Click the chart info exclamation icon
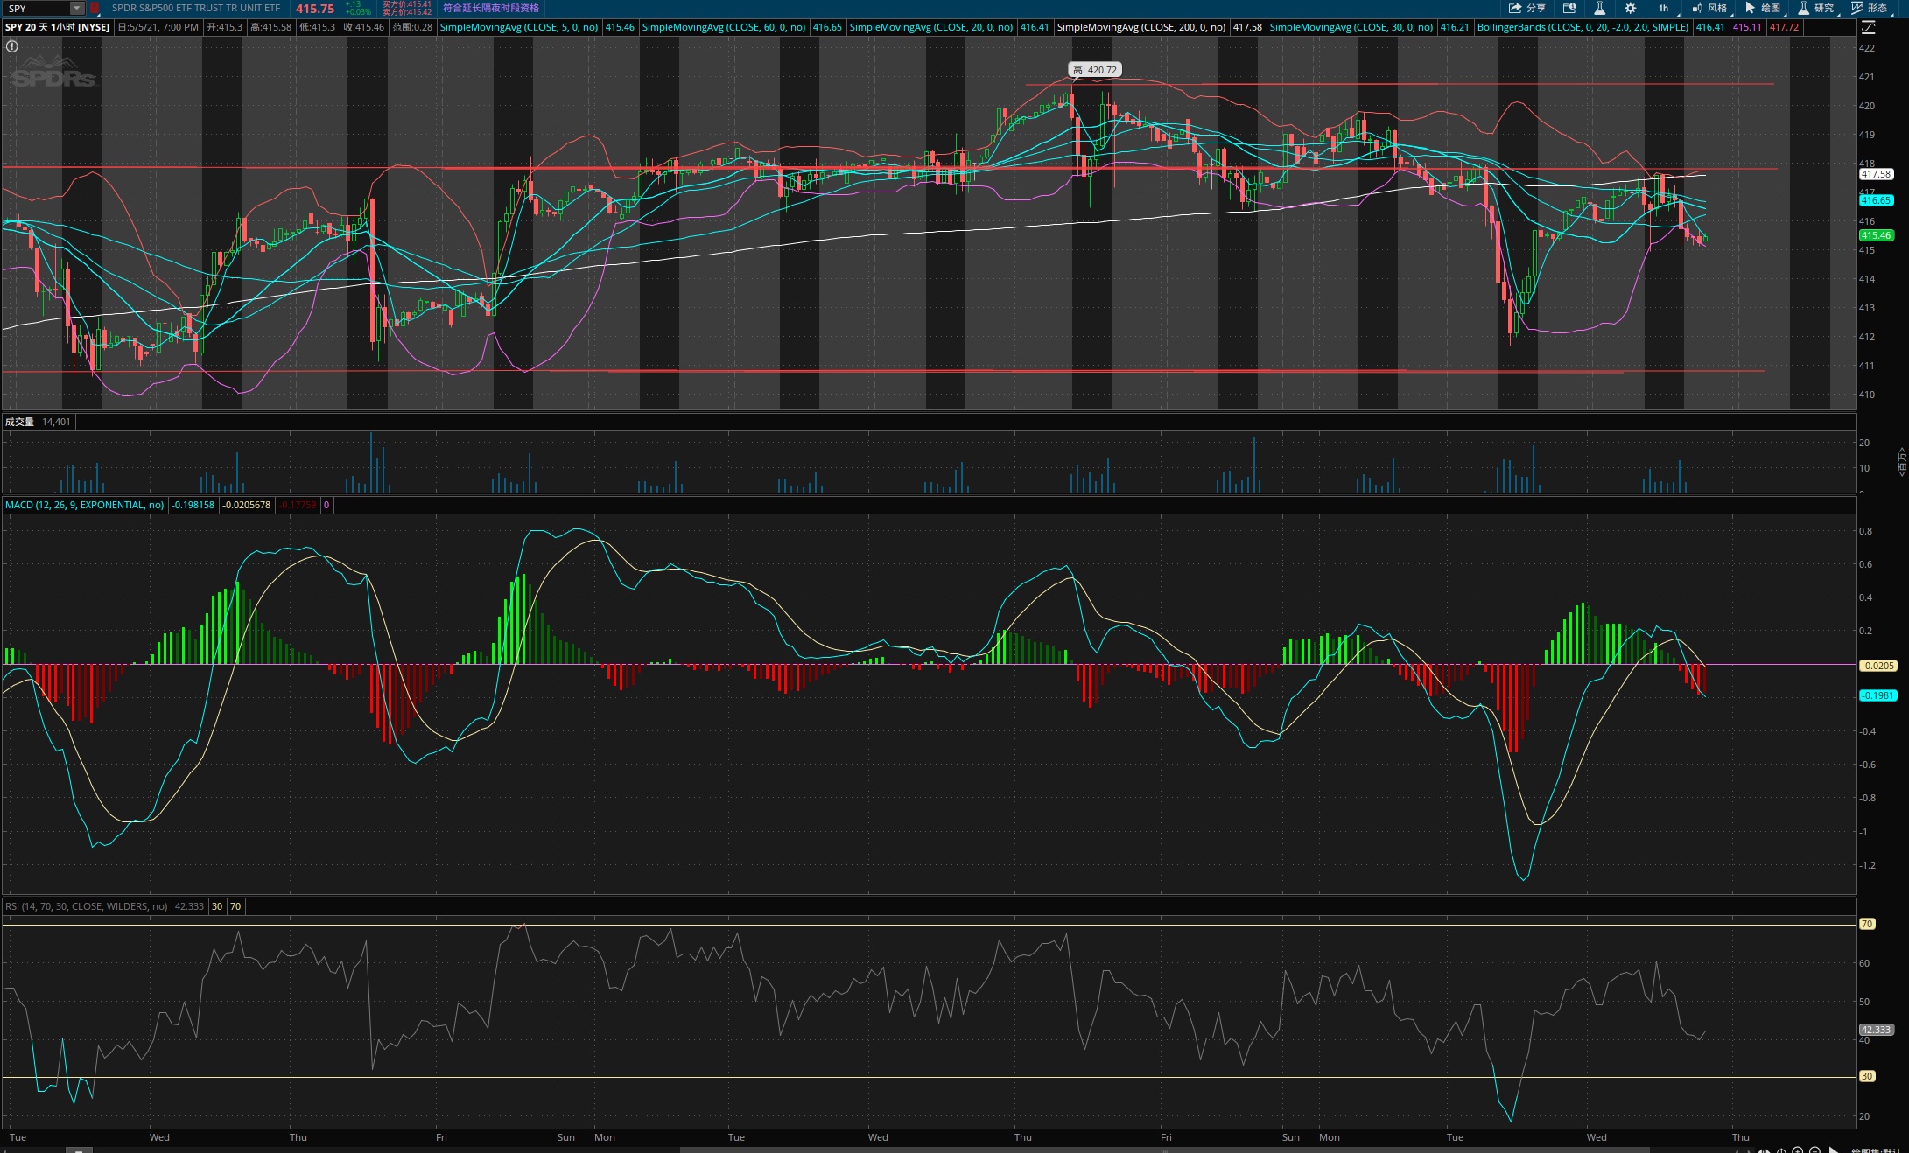 click(x=12, y=46)
